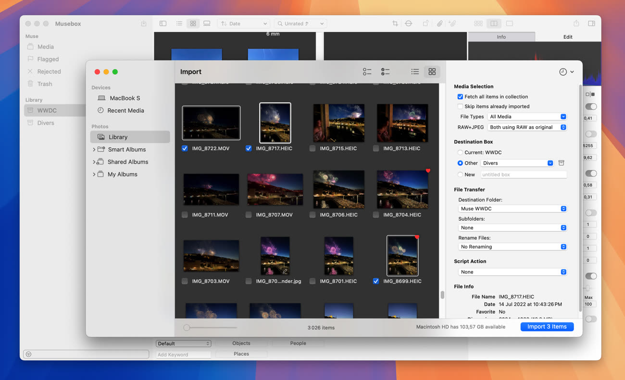Choose the split compare layout icon in Musebox toolbar
625x380 pixels.
[494, 24]
